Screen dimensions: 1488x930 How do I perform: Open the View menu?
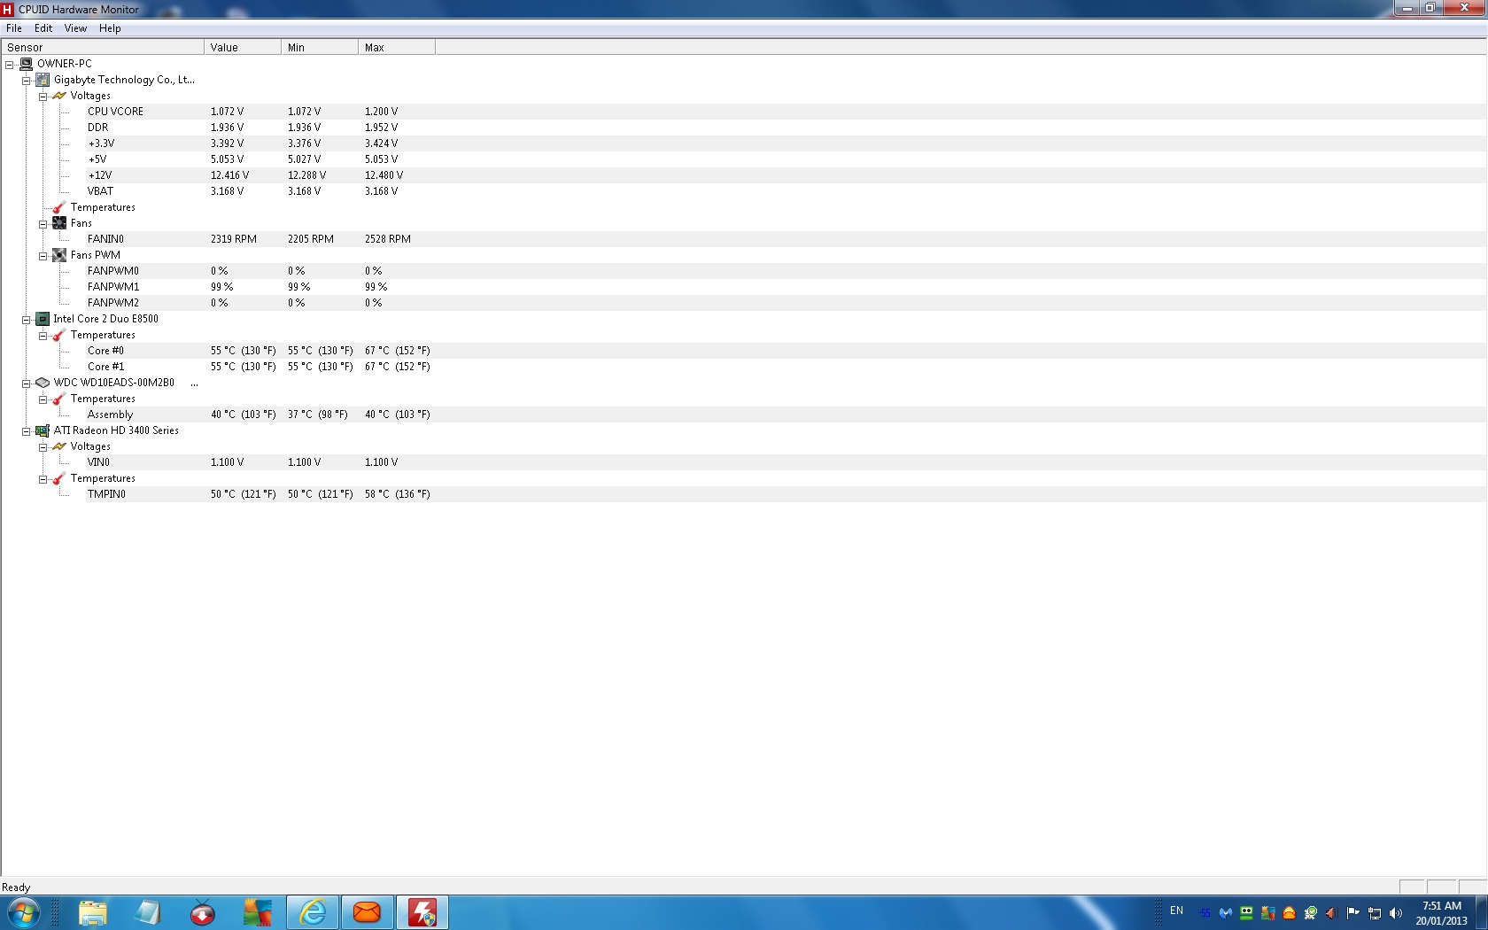(75, 28)
